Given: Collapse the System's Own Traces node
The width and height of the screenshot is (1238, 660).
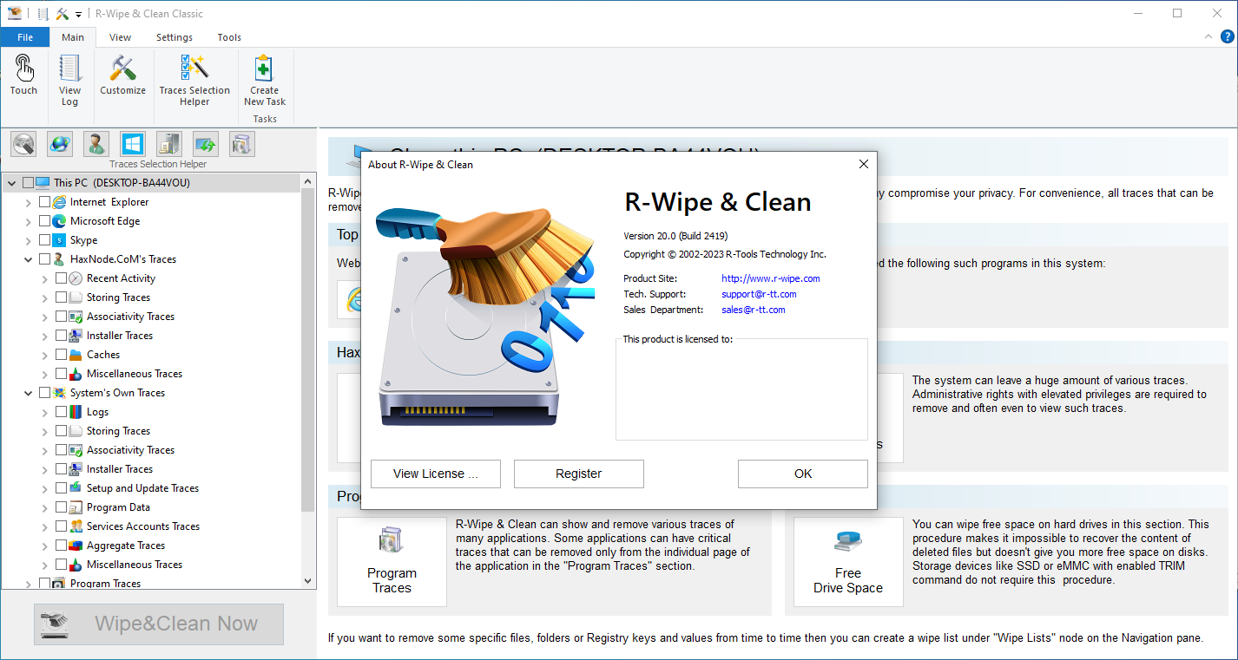Looking at the screenshot, I should 29,393.
